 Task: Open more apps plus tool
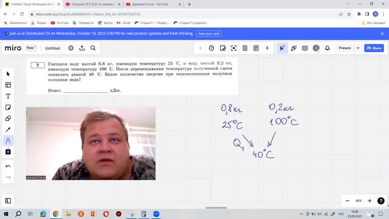click(8, 151)
